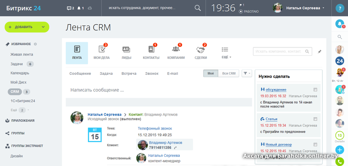Screen dimensions: 348x166
Task: Click the search icon in right sidebar
Action: click(340, 37)
